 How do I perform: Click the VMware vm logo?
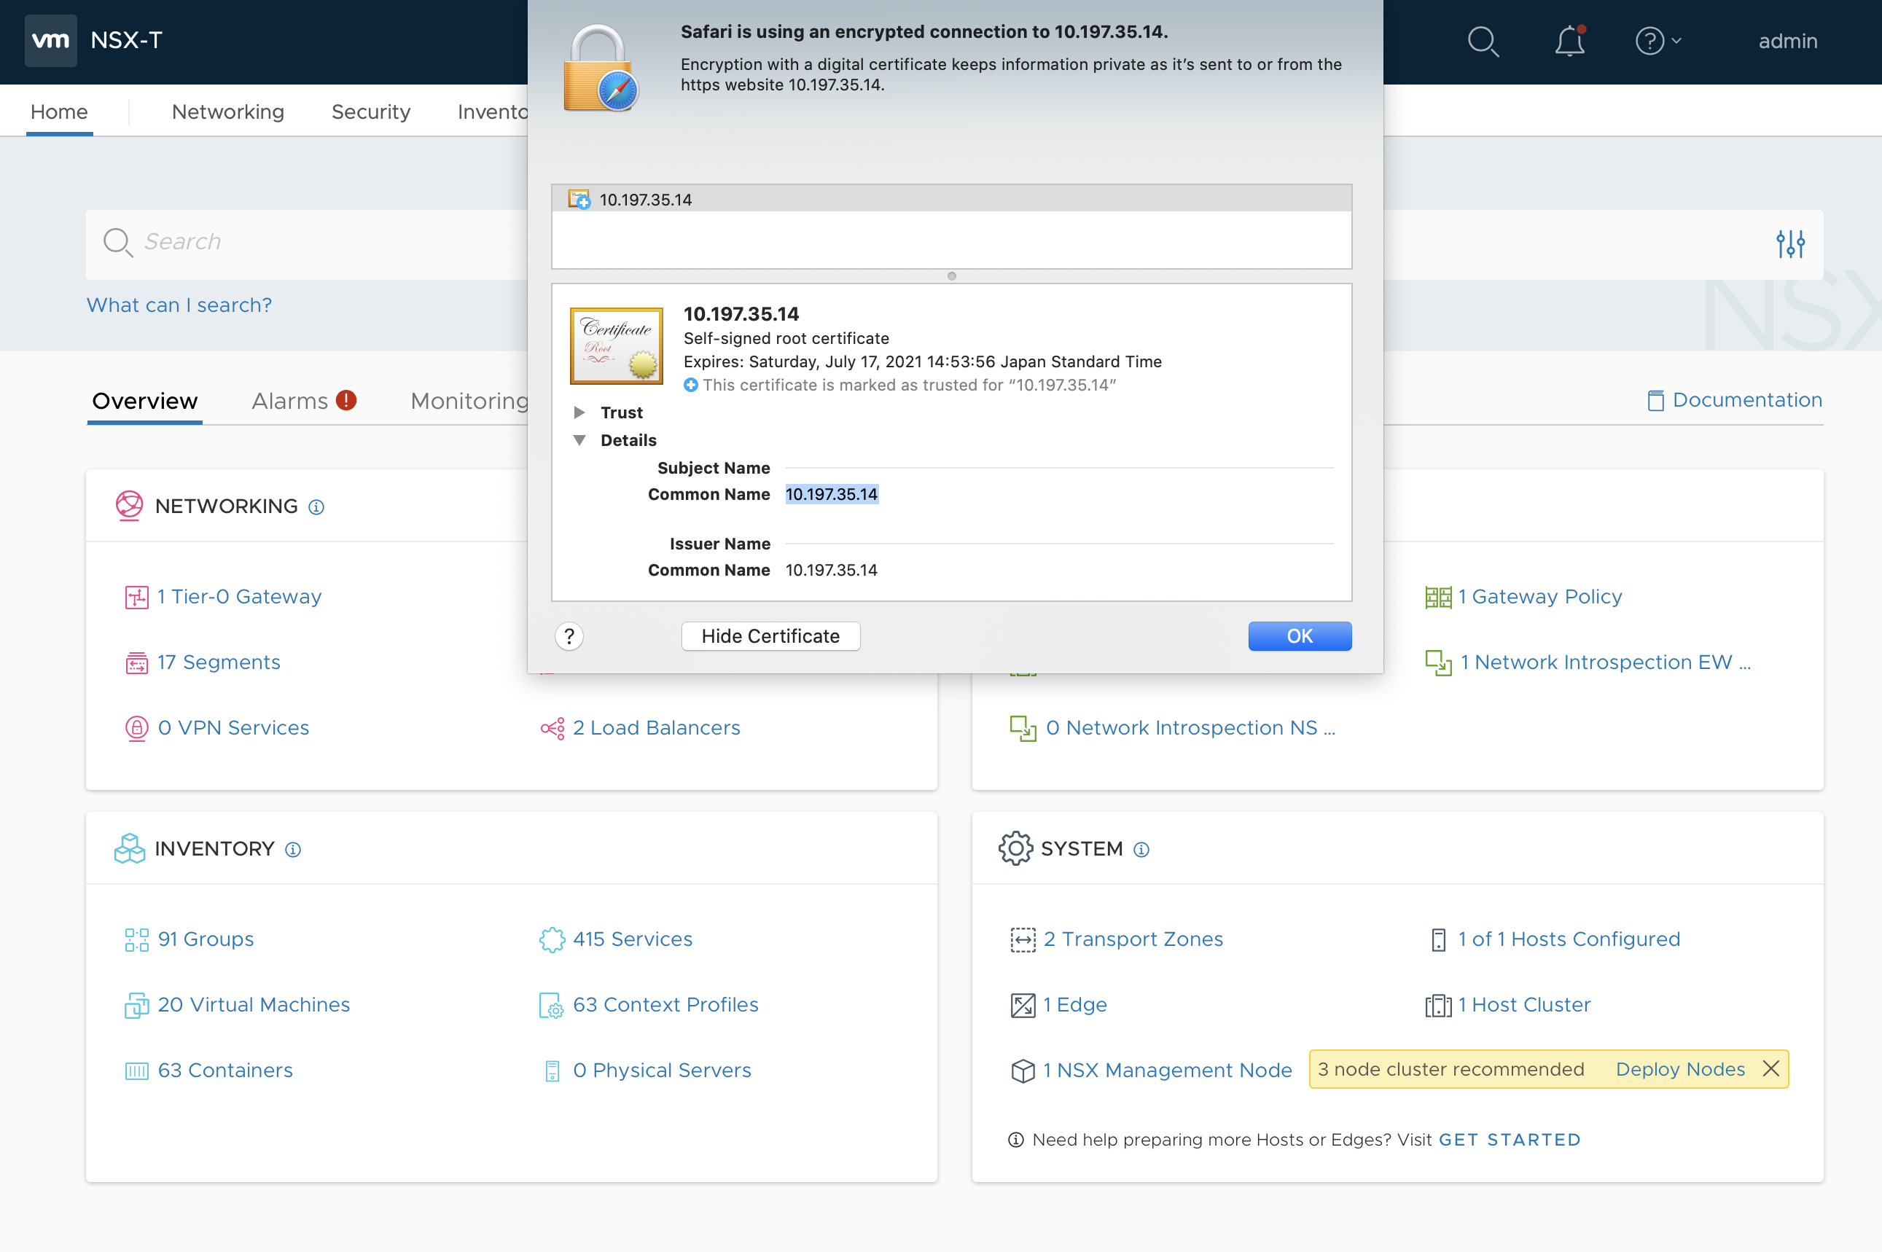click(x=50, y=40)
